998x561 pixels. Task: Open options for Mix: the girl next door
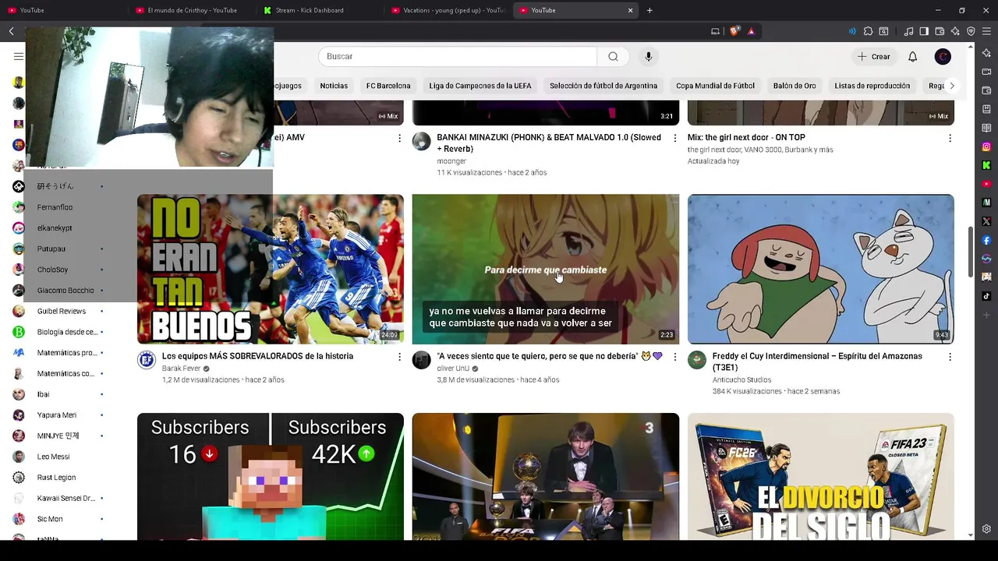950,138
